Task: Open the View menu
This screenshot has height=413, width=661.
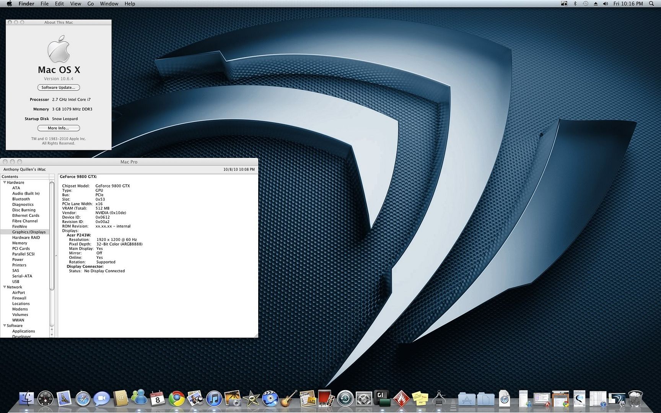Action: 75,3
